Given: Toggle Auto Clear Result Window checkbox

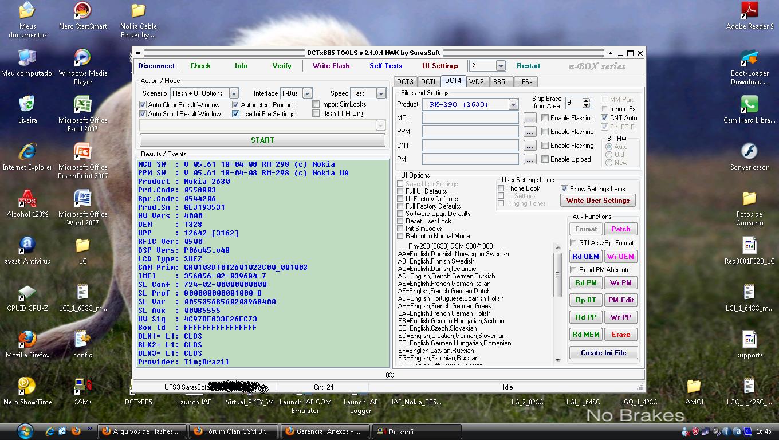Looking at the screenshot, I should [143, 105].
